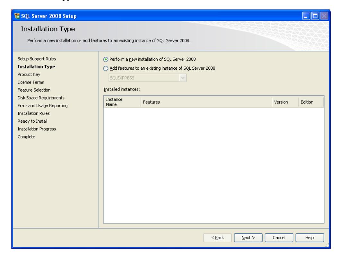339x255 pixels.
Task: Close the SQL Server 2008 Setup window
Action: point(324,16)
